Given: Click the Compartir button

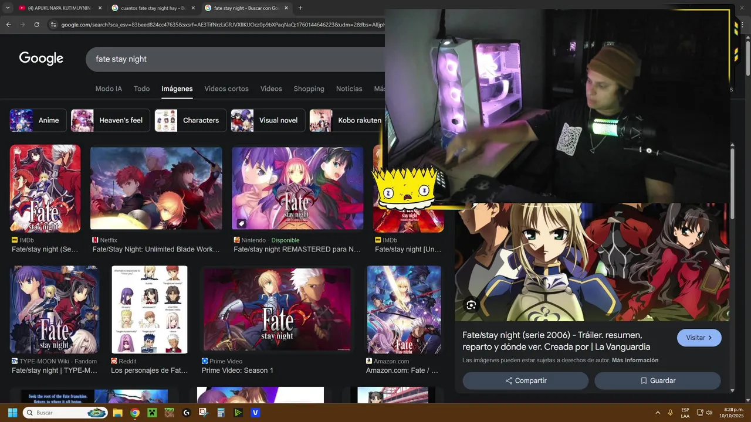Looking at the screenshot, I should 526,380.
